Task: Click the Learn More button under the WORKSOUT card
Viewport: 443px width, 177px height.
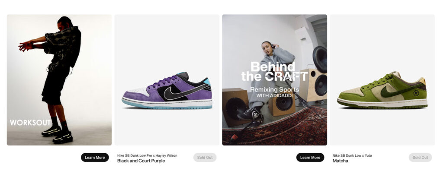Action: coord(95,157)
